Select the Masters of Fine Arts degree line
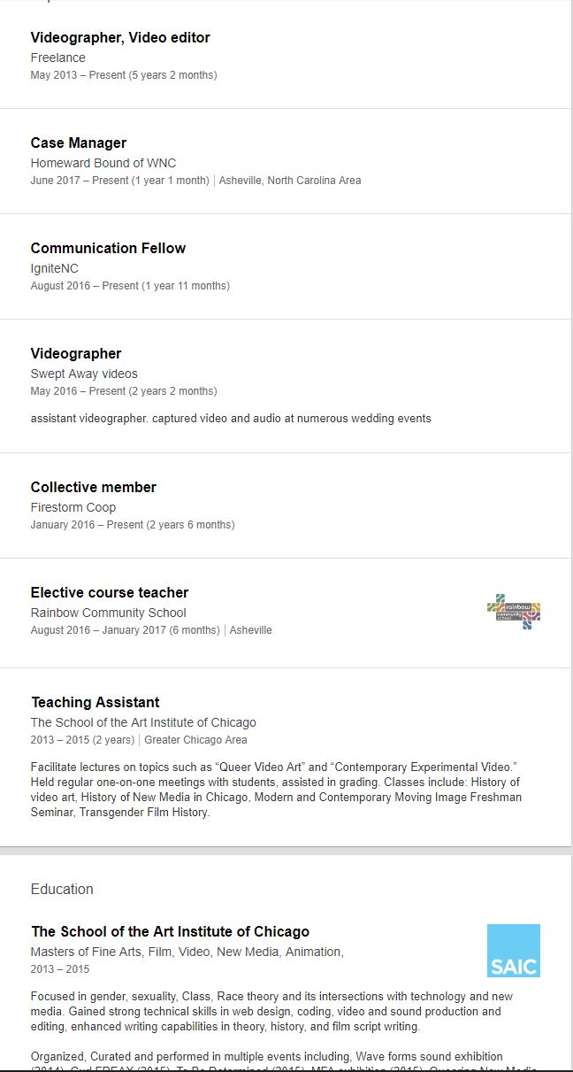Image resolution: width=573 pixels, height=1072 pixels. [x=187, y=952]
